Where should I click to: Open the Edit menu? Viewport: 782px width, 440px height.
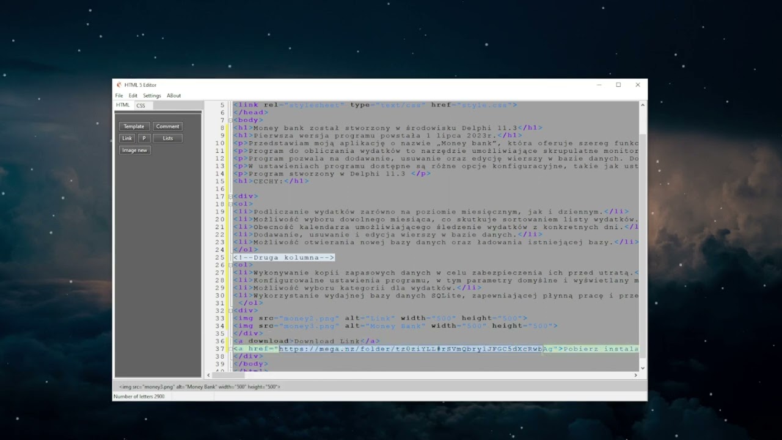click(133, 96)
